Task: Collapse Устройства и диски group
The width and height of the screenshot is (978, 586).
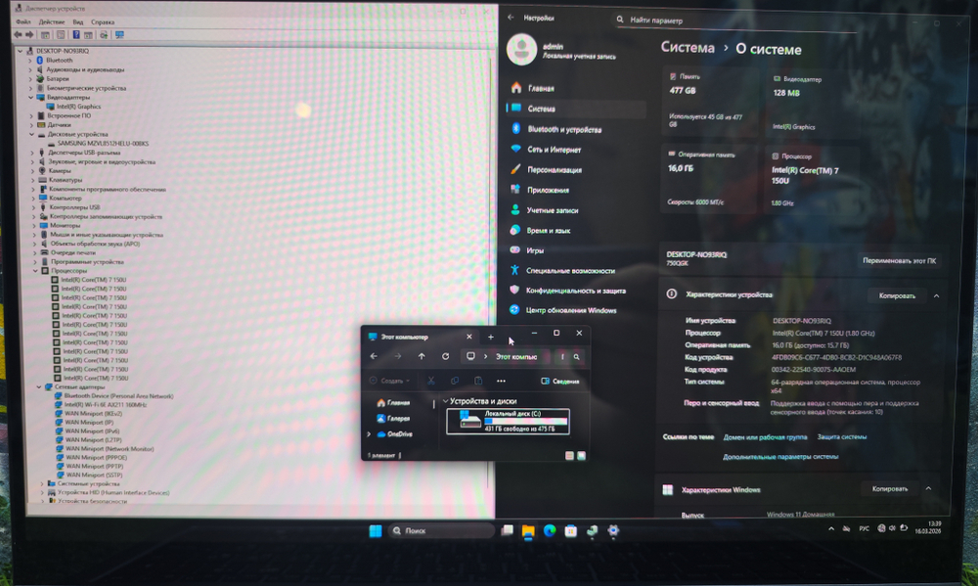Action: [x=445, y=401]
